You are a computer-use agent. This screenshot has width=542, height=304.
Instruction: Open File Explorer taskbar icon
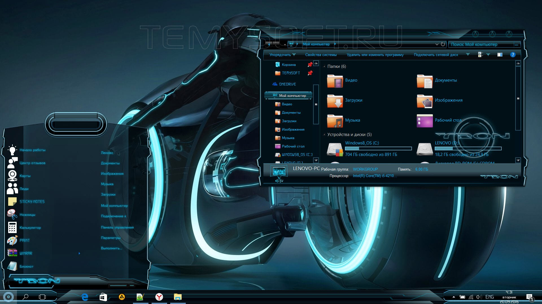(178, 297)
